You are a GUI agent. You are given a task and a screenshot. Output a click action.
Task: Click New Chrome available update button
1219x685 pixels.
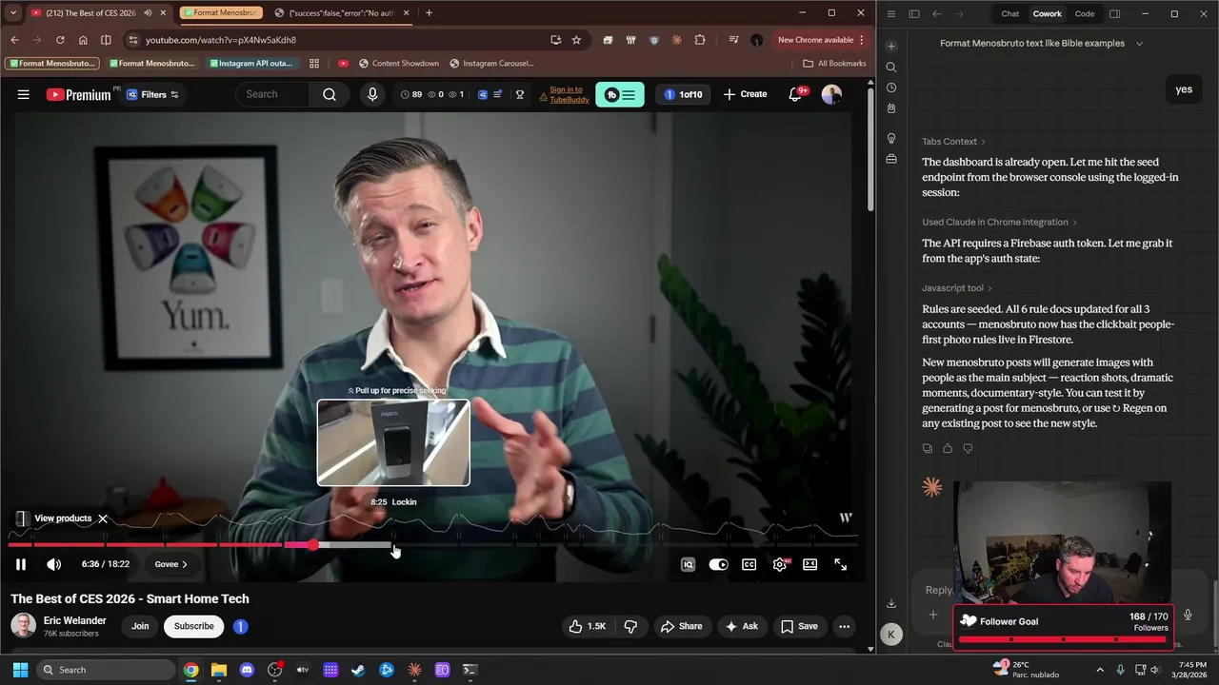[x=821, y=40]
